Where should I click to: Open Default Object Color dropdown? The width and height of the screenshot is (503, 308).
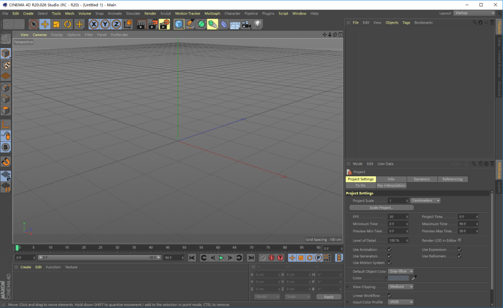(401, 272)
